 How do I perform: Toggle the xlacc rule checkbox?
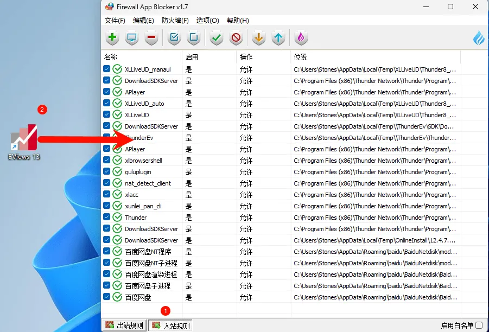point(107,194)
